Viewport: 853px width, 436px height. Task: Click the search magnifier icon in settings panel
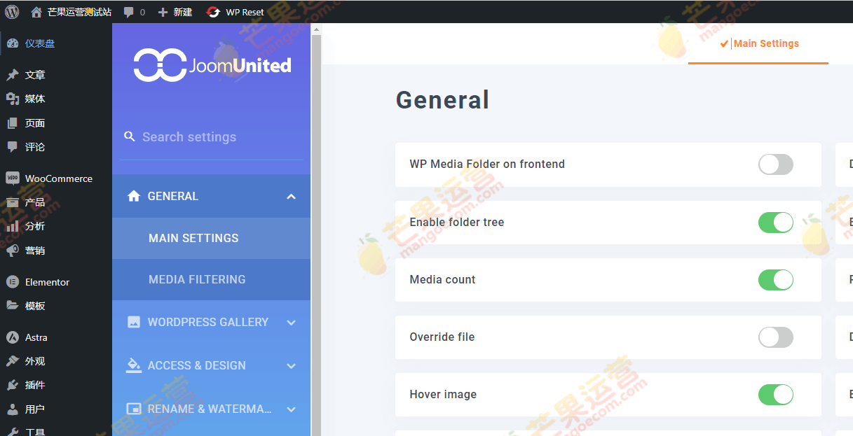130,136
